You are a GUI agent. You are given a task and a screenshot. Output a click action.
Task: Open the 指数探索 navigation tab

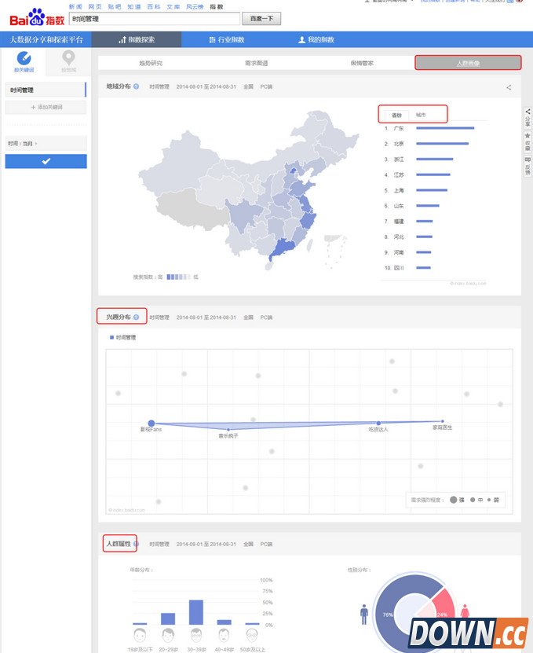[x=137, y=39]
